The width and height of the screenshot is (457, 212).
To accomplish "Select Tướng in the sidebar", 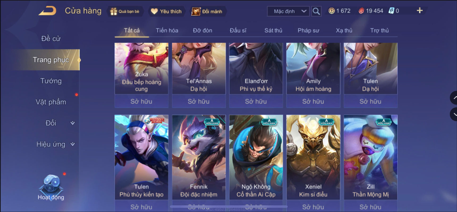I will [51, 81].
